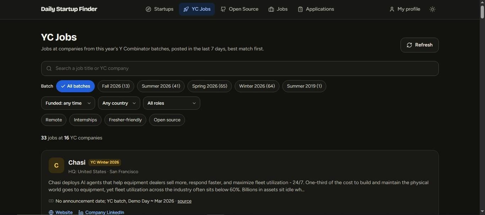Open the Any country dropdown
485x215 pixels.
pos(119,103)
